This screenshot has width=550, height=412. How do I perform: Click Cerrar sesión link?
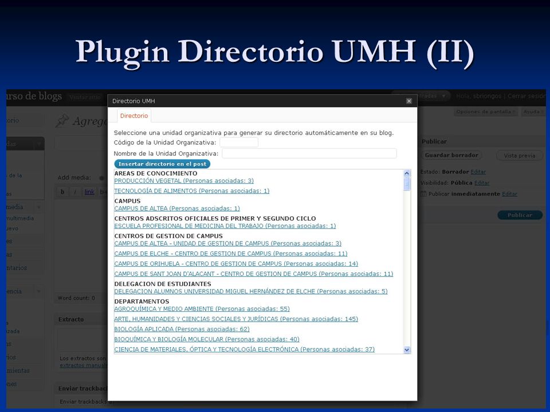pyautogui.click(x=527, y=96)
